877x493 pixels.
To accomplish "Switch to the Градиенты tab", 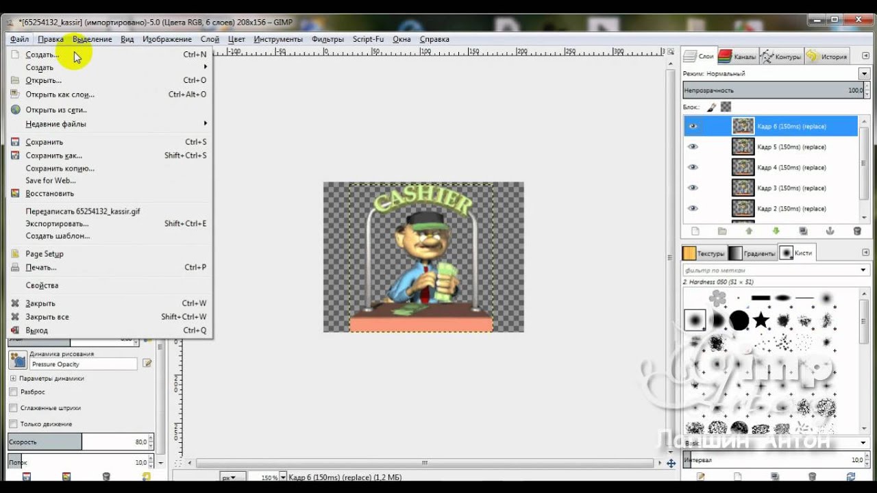I will pos(752,253).
